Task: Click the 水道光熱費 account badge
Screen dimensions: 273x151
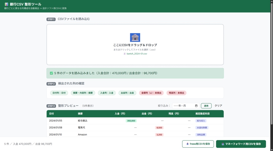Action: click(202, 128)
